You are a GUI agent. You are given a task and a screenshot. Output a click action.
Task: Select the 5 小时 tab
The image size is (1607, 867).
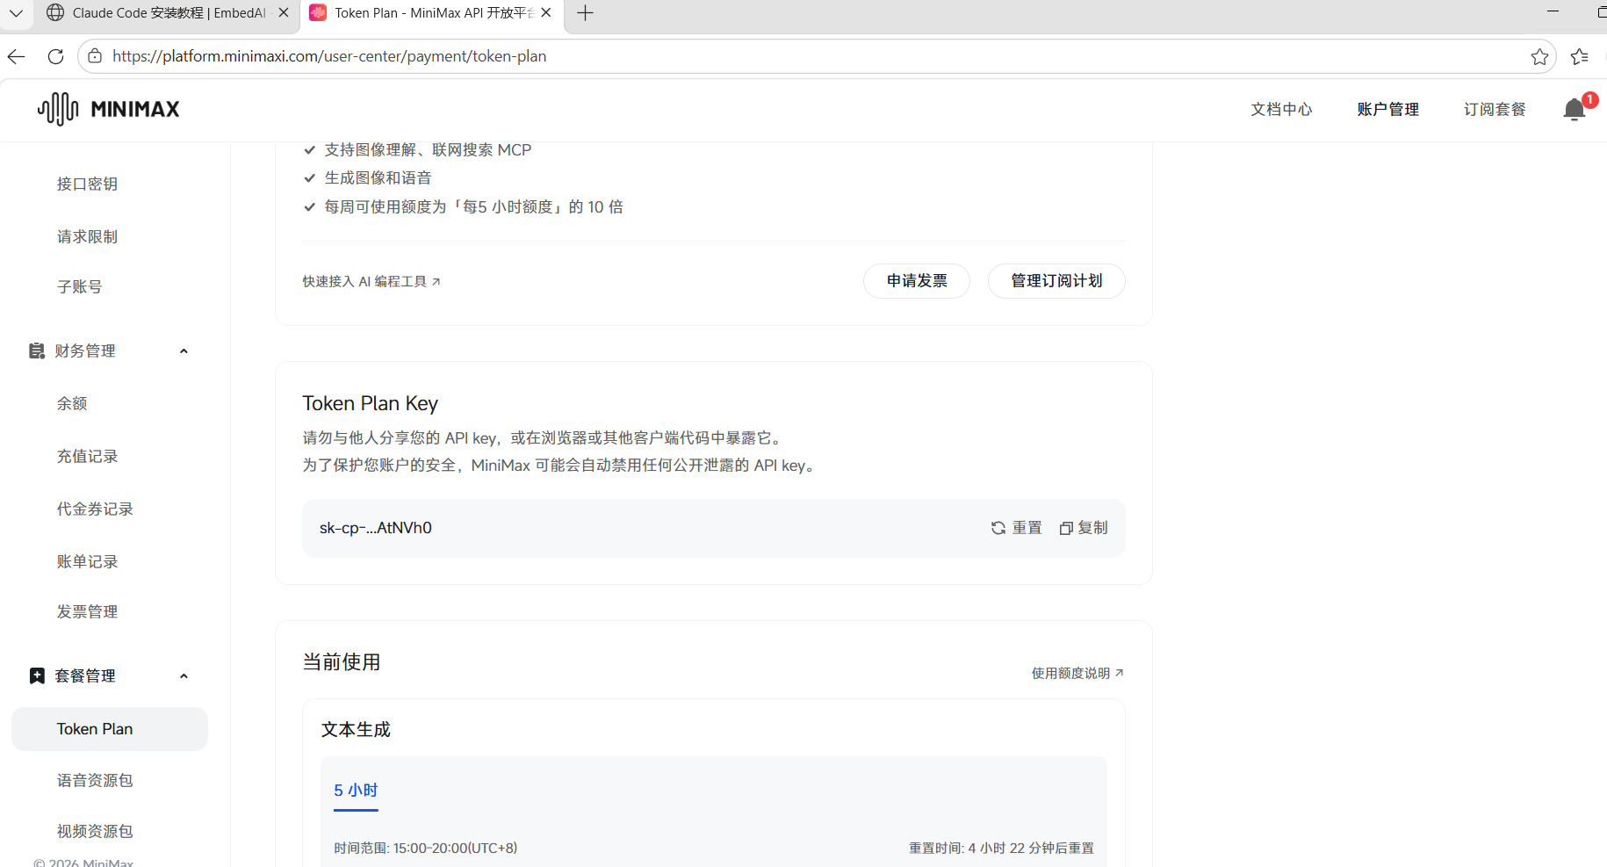pyautogui.click(x=356, y=791)
